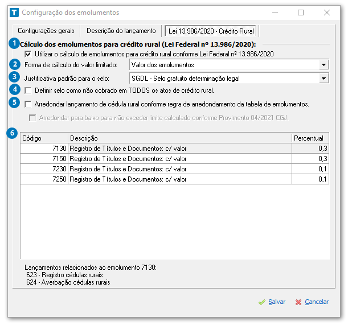The width and height of the screenshot is (348, 325).
Task: Click the green checkmark Salvar icon
Action: coord(262,302)
